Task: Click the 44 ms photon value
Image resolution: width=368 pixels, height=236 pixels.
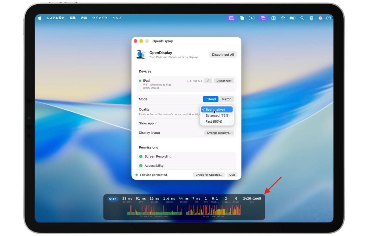Action: (x=184, y=198)
